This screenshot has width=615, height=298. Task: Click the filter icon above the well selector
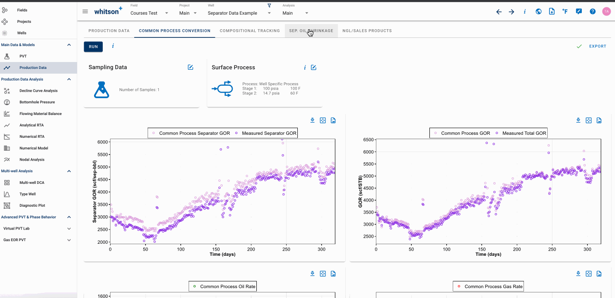tap(269, 6)
